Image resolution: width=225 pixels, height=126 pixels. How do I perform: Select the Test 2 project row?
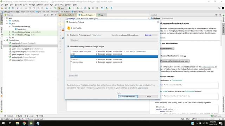coord(114,57)
